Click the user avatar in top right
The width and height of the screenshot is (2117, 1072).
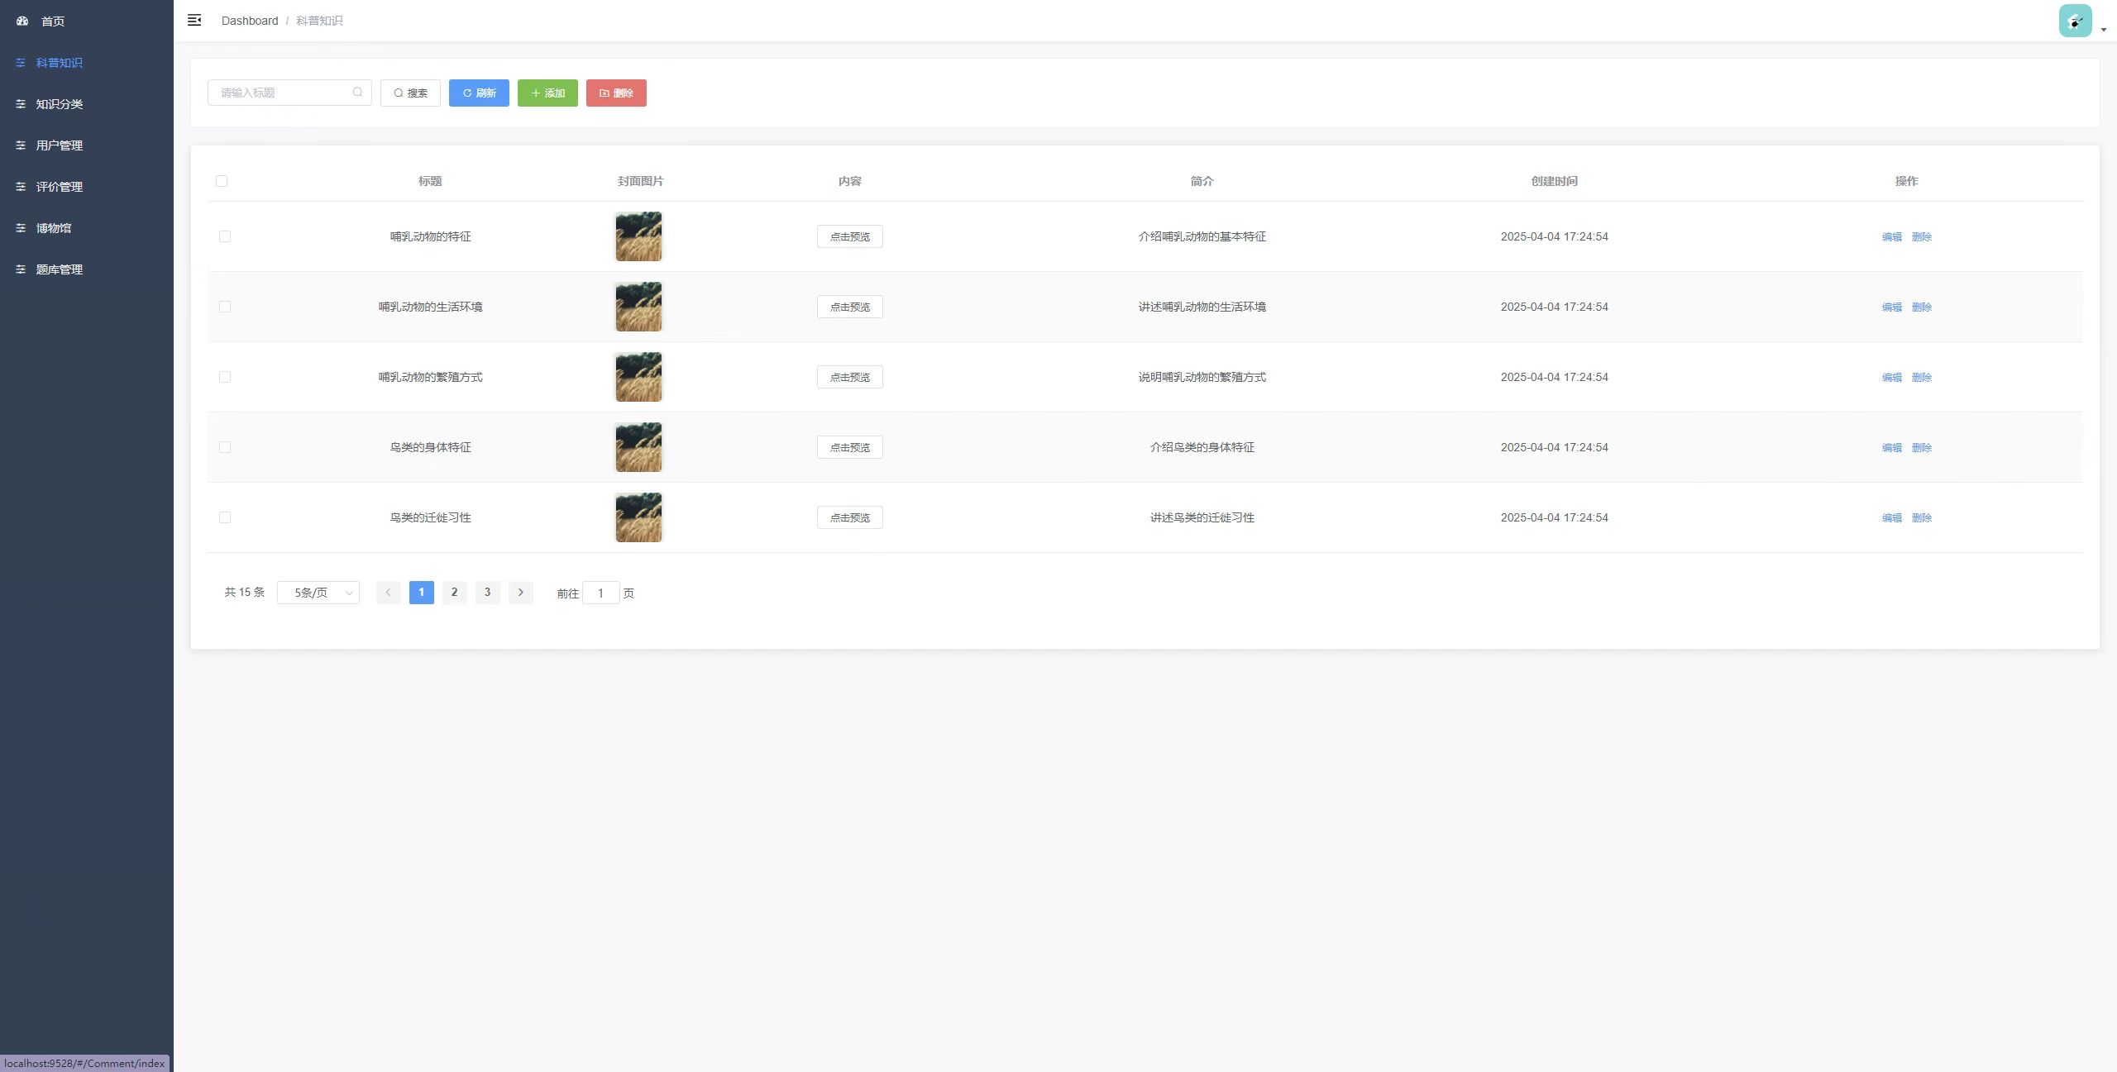point(2075,21)
